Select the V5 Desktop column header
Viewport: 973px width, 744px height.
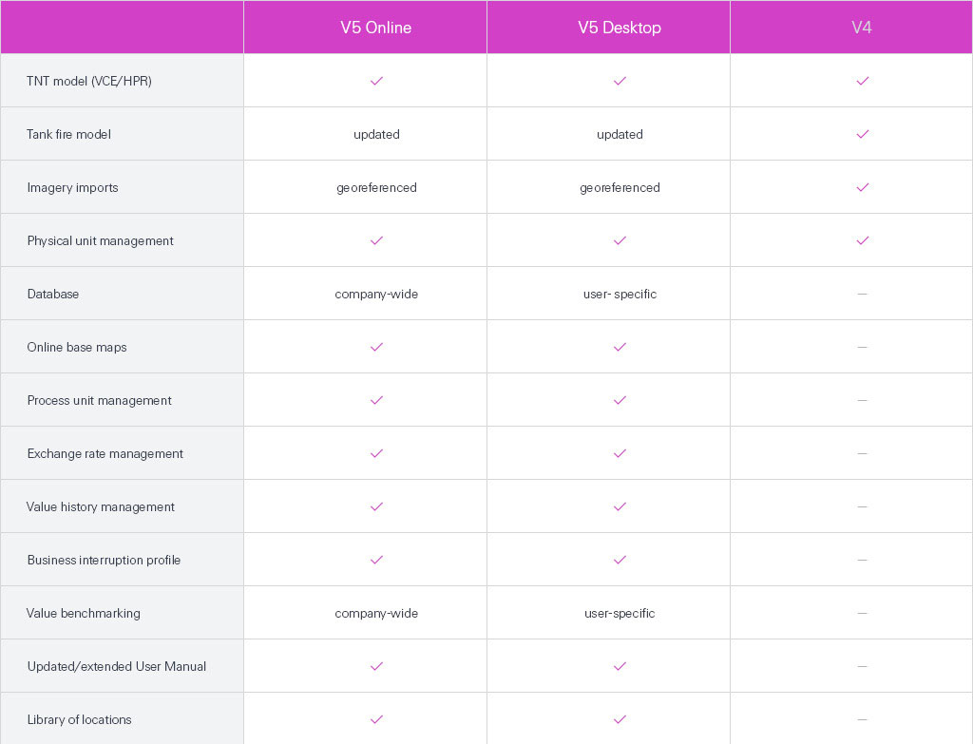click(x=620, y=28)
